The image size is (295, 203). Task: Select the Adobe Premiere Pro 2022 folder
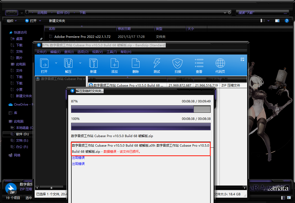[x=82, y=37]
